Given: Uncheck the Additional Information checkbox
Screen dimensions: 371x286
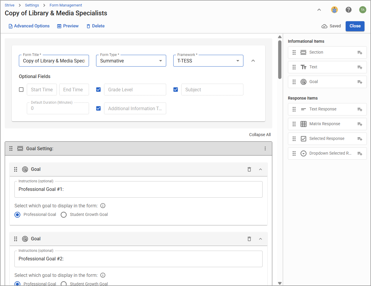Looking at the screenshot, I should tap(98, 108).
